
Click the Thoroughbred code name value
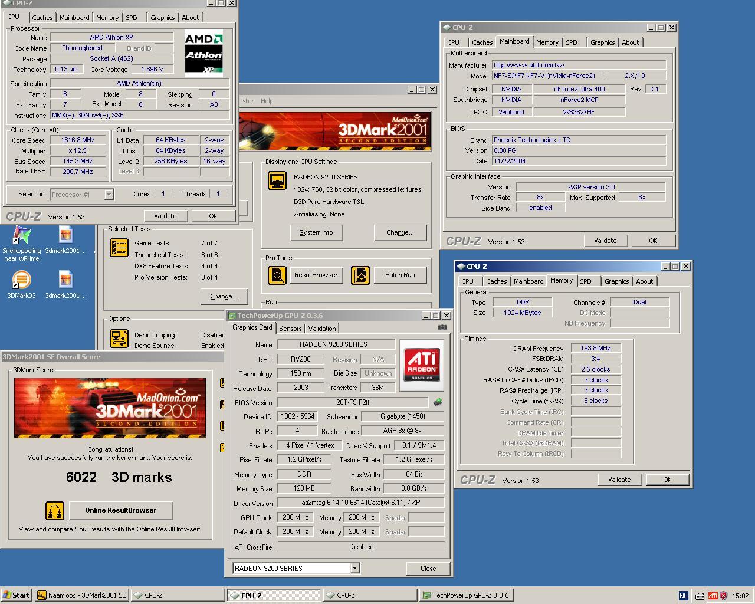pos(83,48)
